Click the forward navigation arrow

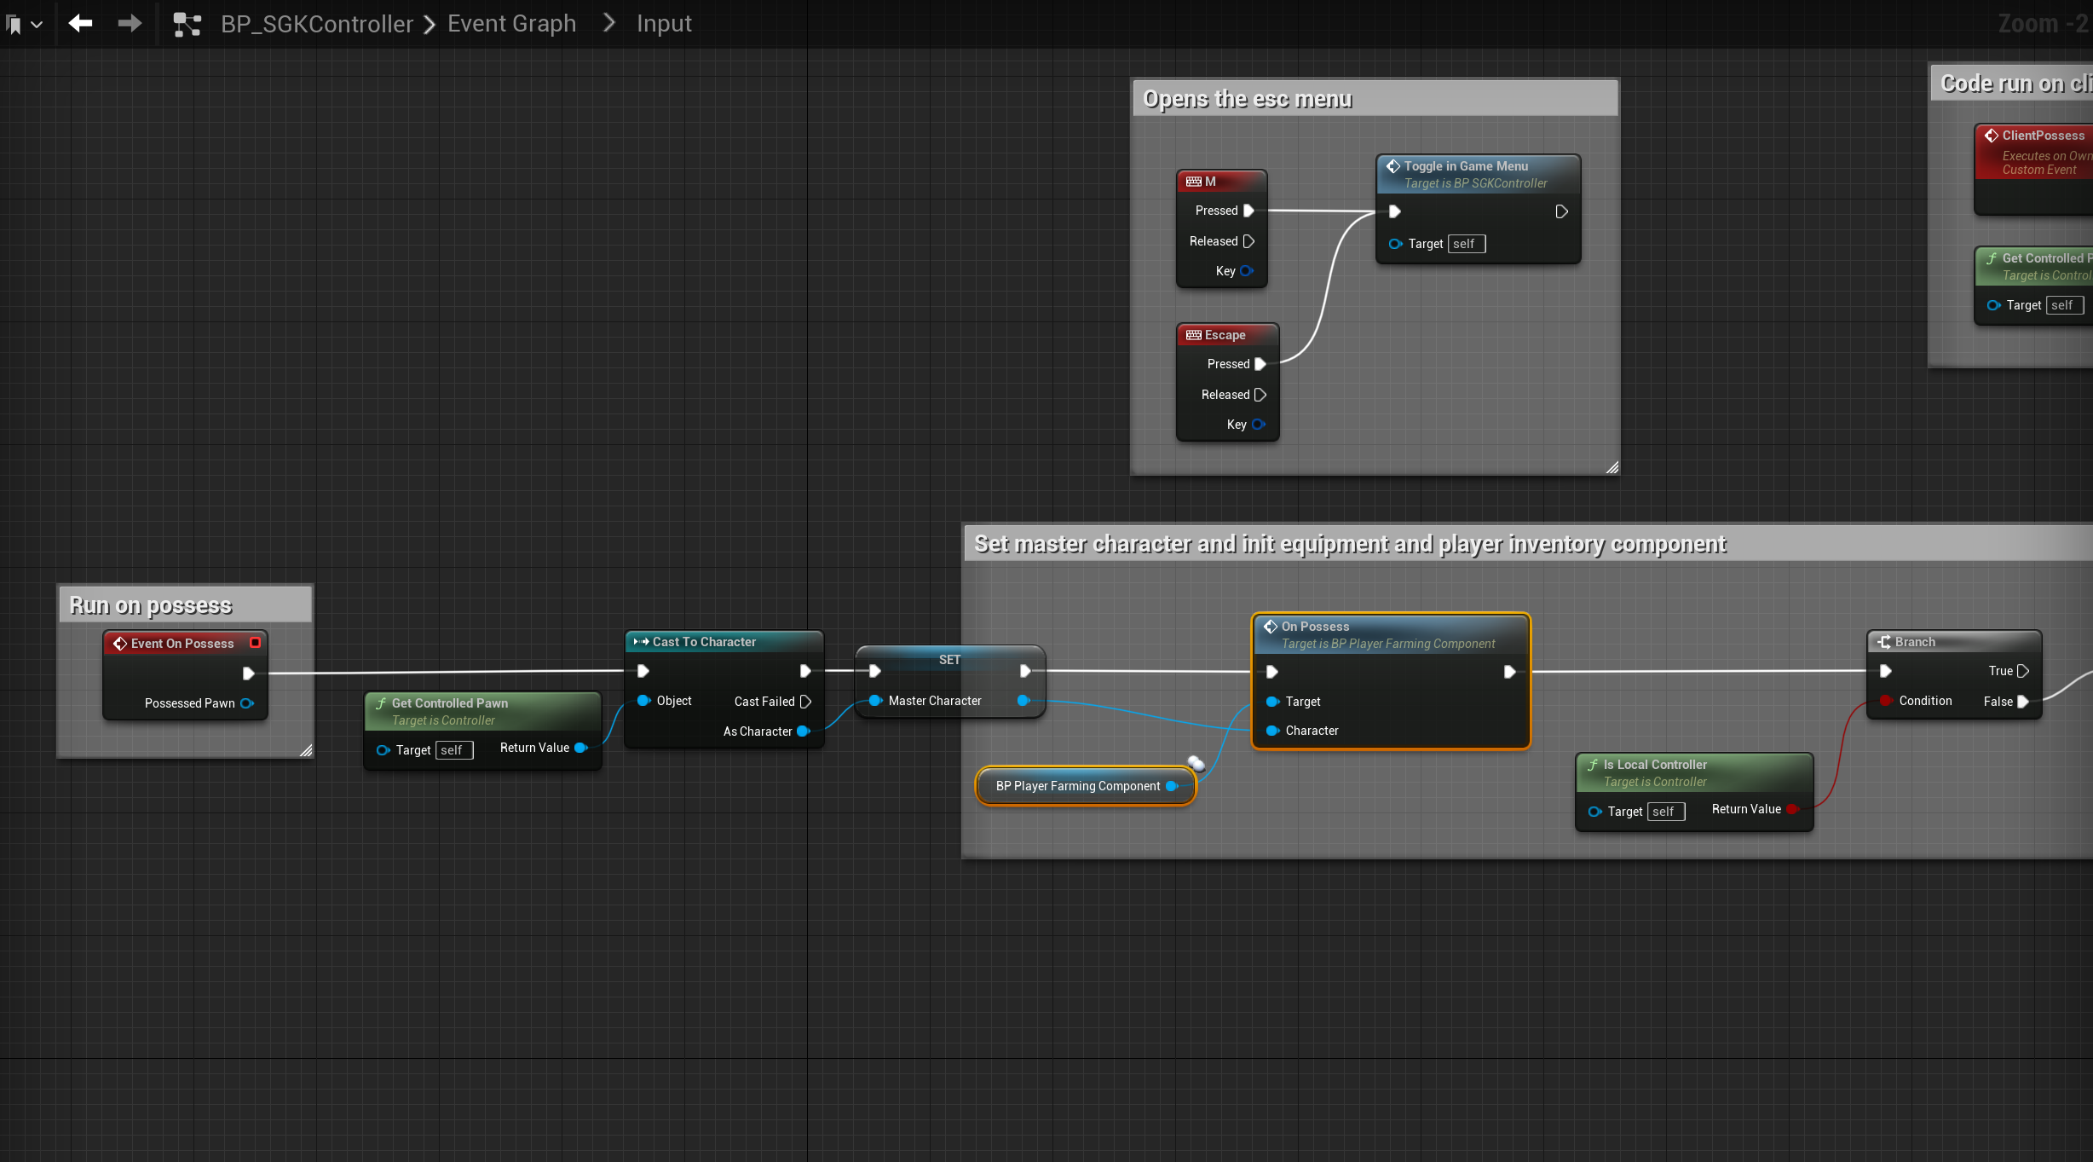(130, 23)
